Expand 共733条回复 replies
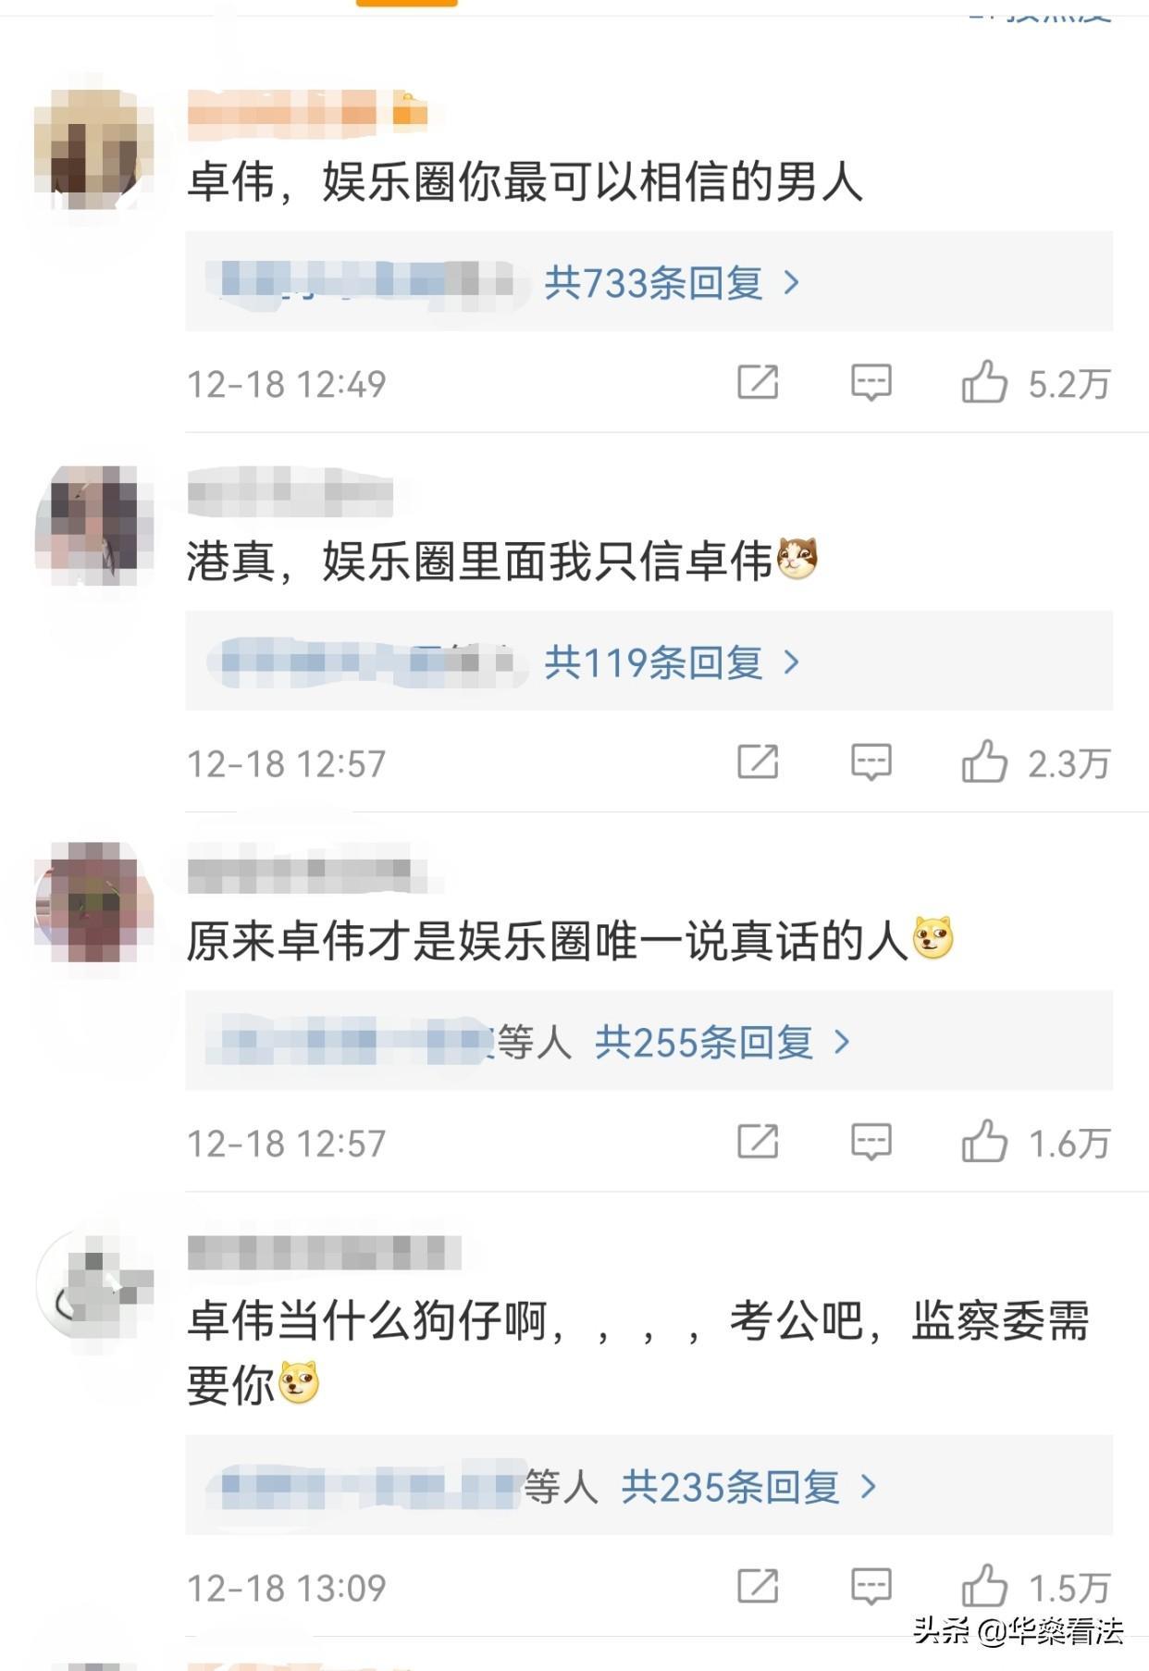1149x1671 pixels. (672, 282)
